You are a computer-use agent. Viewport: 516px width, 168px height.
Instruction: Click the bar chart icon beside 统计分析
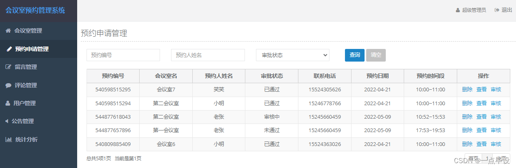(8, 139)
